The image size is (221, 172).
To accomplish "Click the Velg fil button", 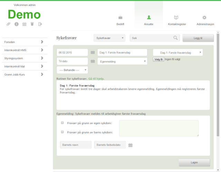I will click(158, 59).
